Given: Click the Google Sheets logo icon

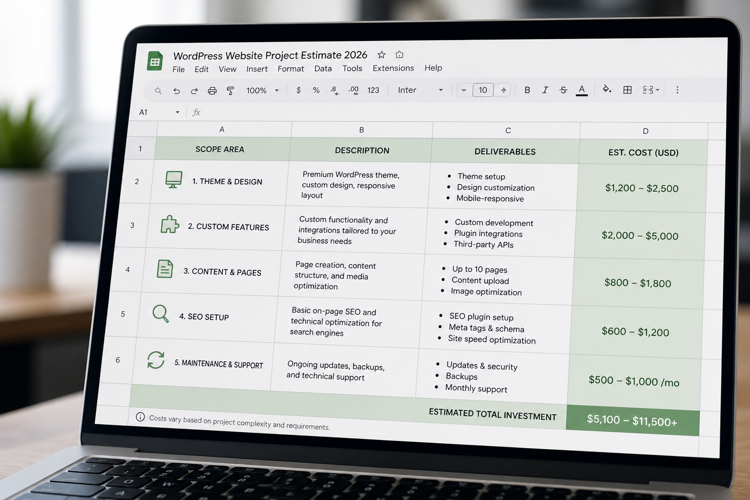Looking at the screenshot, I should click(155, 62).
